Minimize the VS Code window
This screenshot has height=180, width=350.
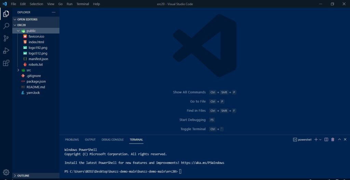click(321, 4)
